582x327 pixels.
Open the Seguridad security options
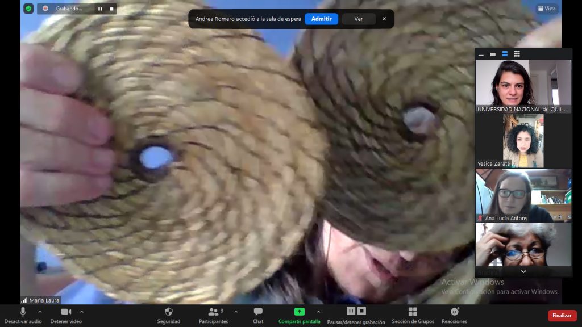pyautogui.click(x=168, y=315)
